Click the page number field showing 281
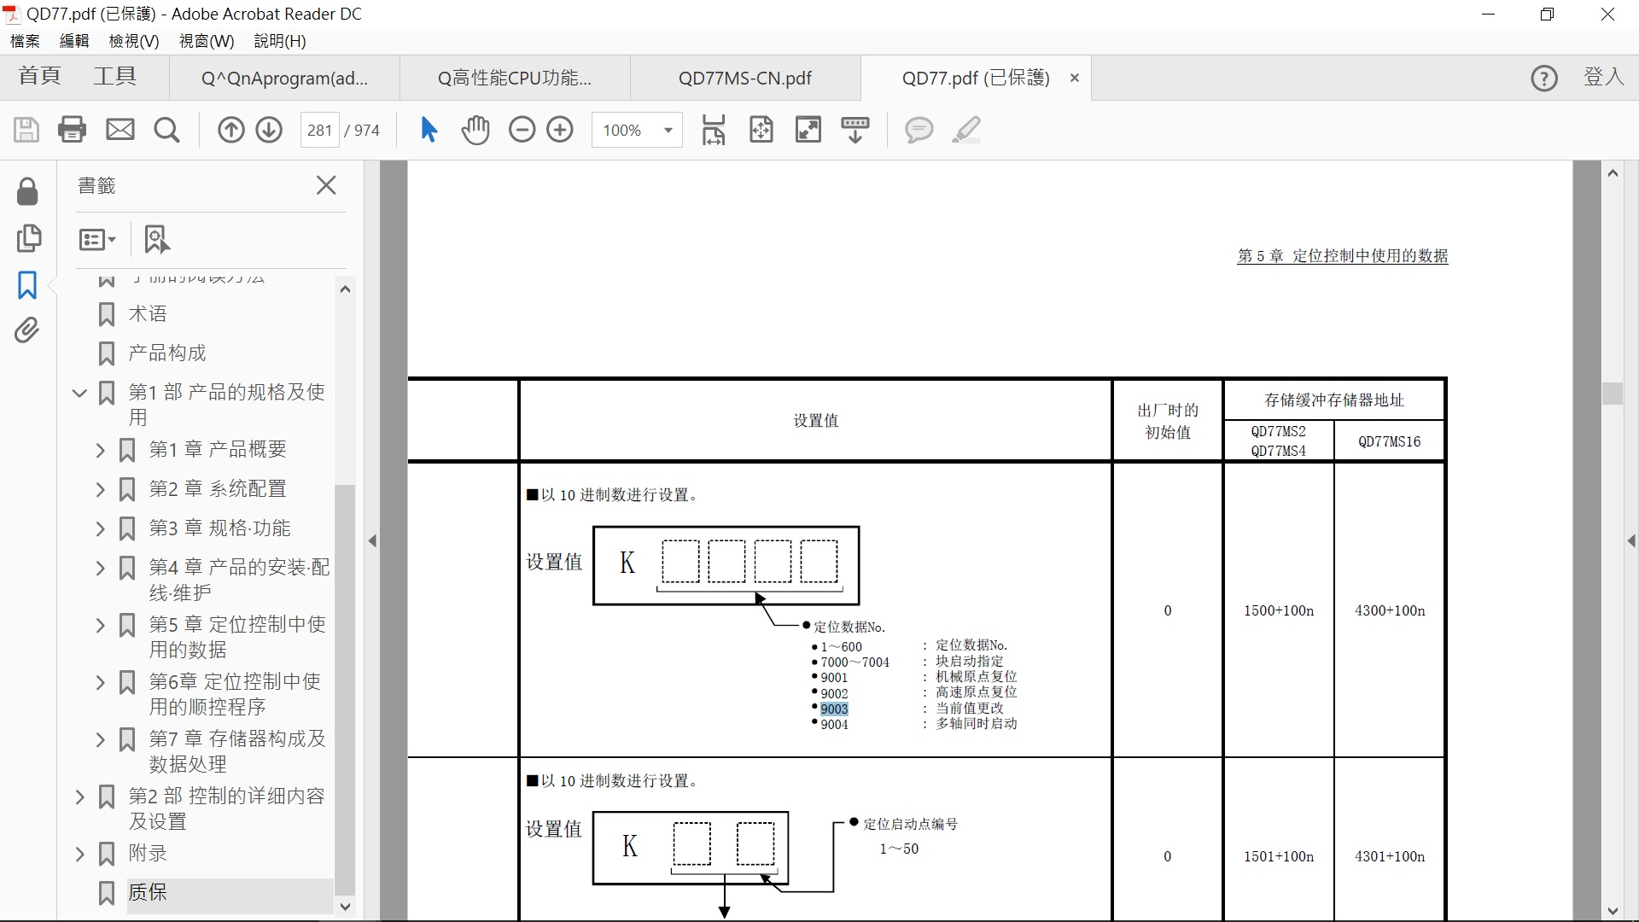 pos(319,131)
